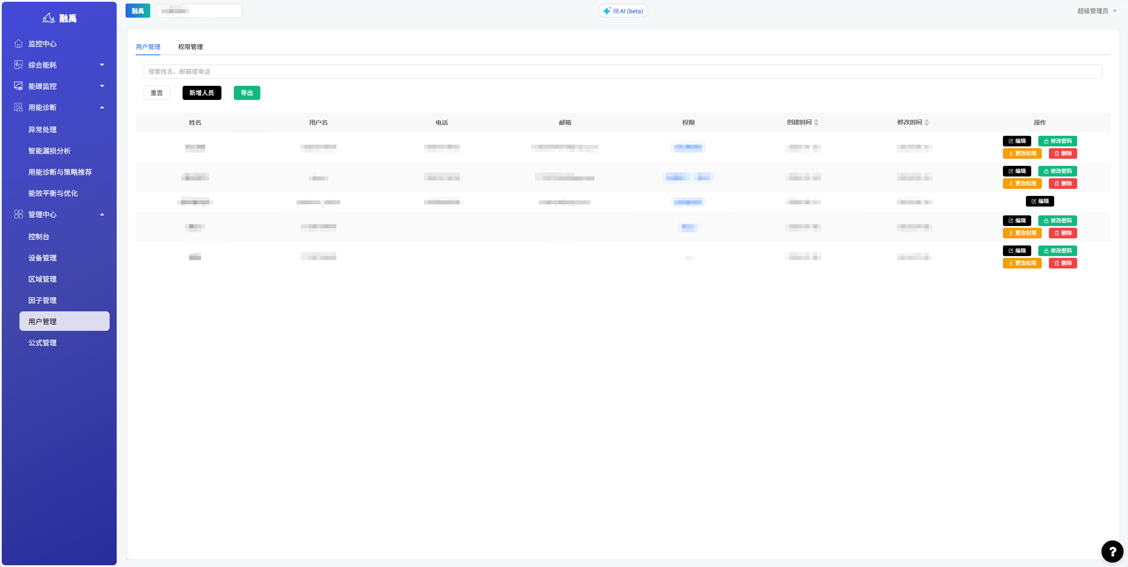Click the 管理中心 grid icon
The height and width of the screenshot is (567, 1128).
18,214
